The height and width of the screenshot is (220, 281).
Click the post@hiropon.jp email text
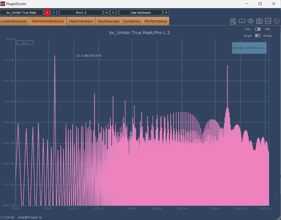point(30,217)
